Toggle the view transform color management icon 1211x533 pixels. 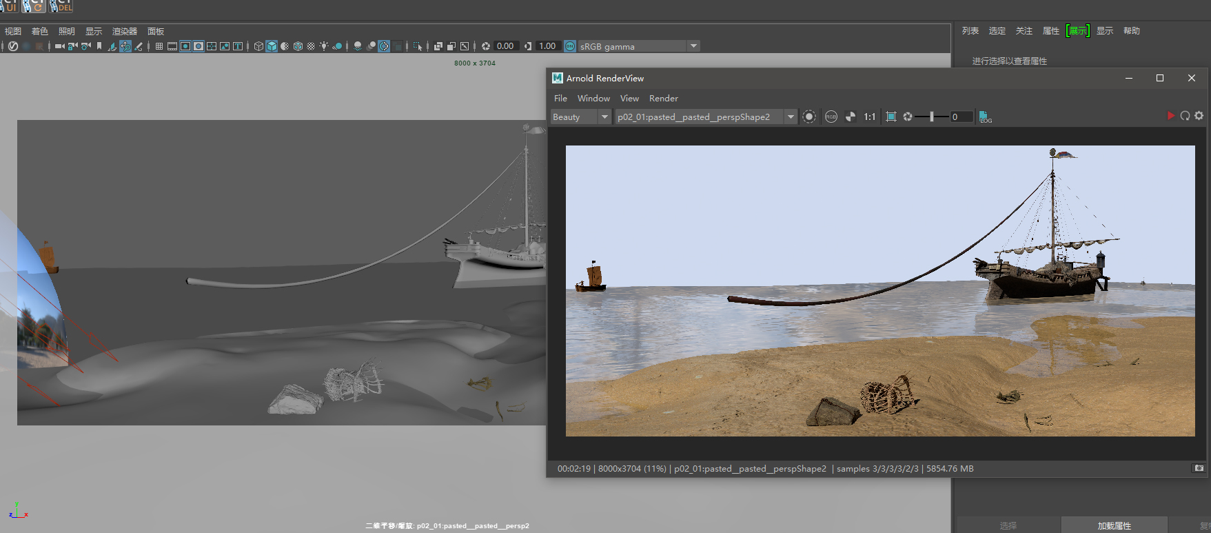[570, 46]
